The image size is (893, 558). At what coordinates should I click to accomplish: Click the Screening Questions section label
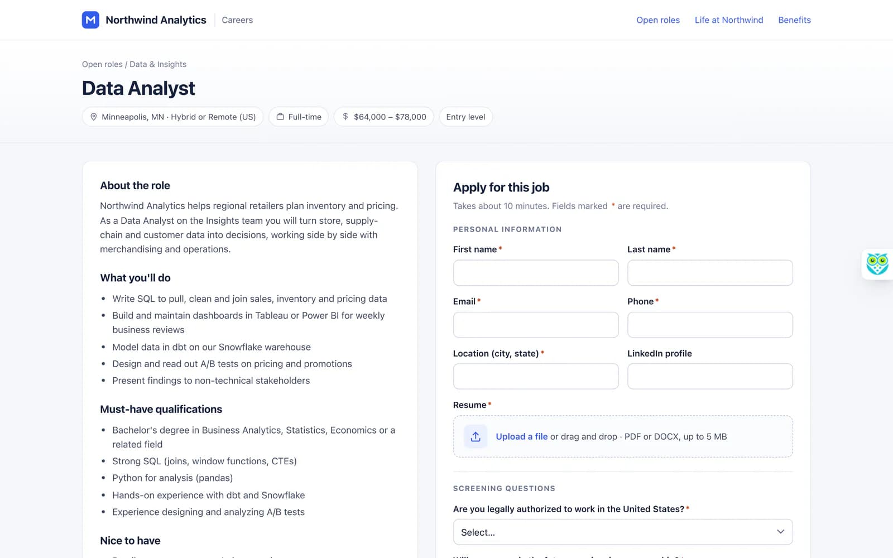tap(504, 488)
